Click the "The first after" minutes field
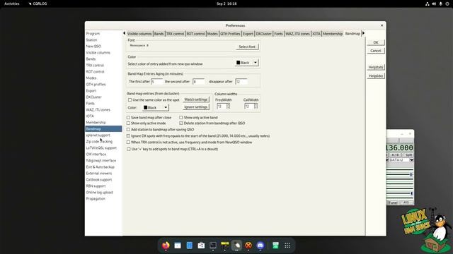The height and width of the screenshot is (254, 453). [x=157, y=82]
